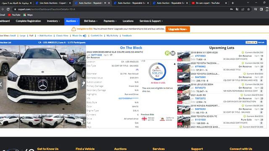The height and width of the screenshot is (151, 269).
Task: Reload the Copart page
Action: tap(8, 9)
